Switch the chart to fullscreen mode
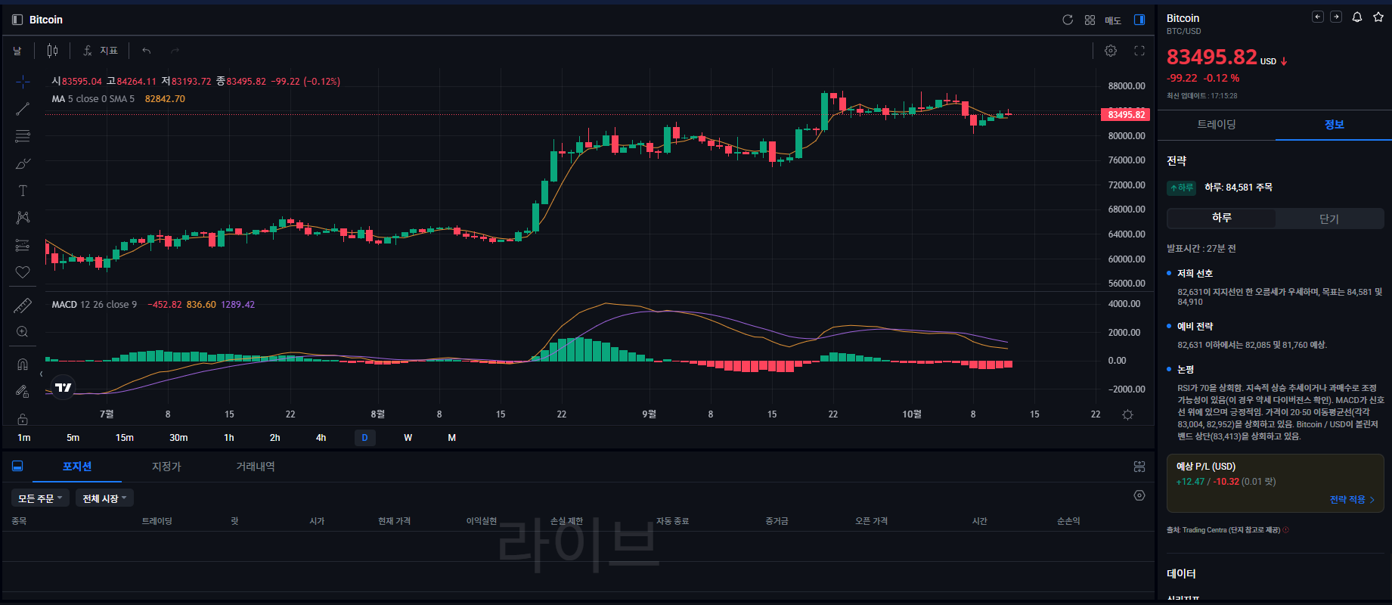The image size is (1392, 605). click(x=1139, y=51)
